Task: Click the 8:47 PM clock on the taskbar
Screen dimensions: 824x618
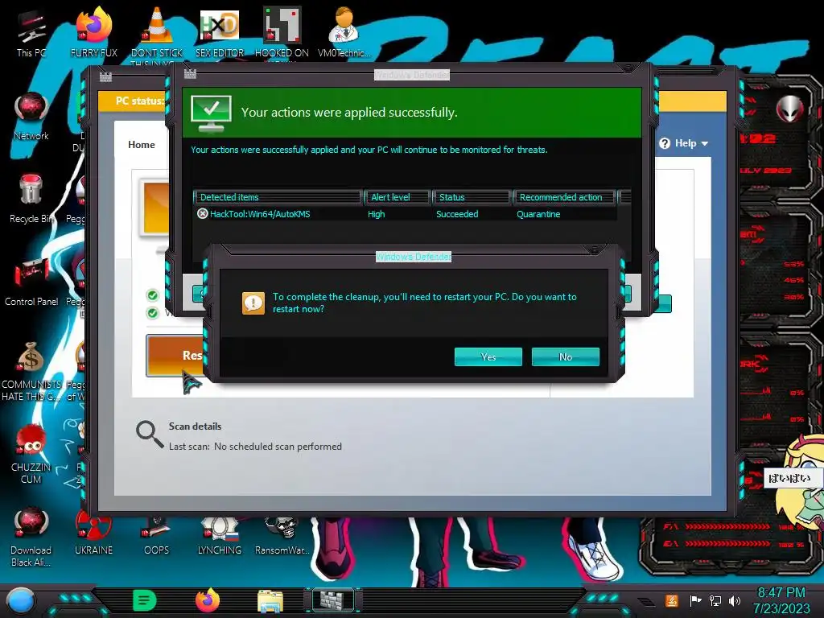Action: coord(781,593)
